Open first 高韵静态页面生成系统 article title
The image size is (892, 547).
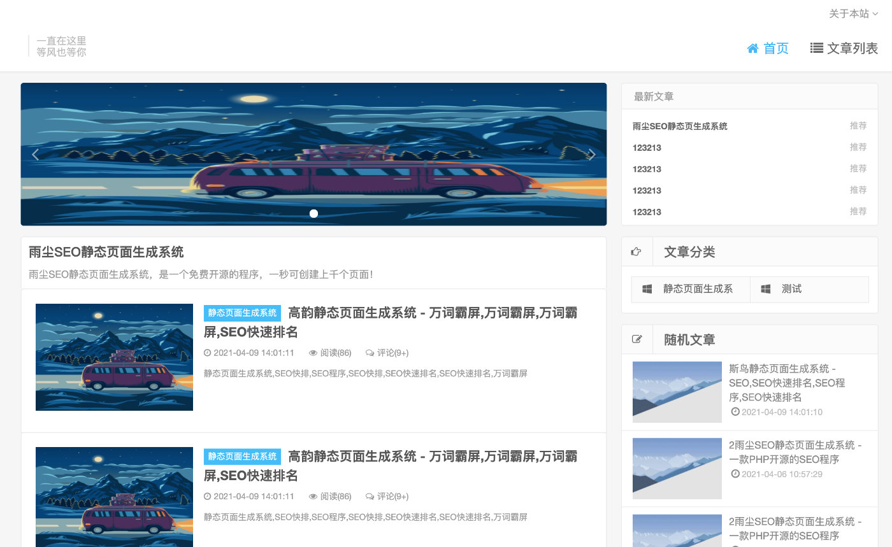[391, 322]
